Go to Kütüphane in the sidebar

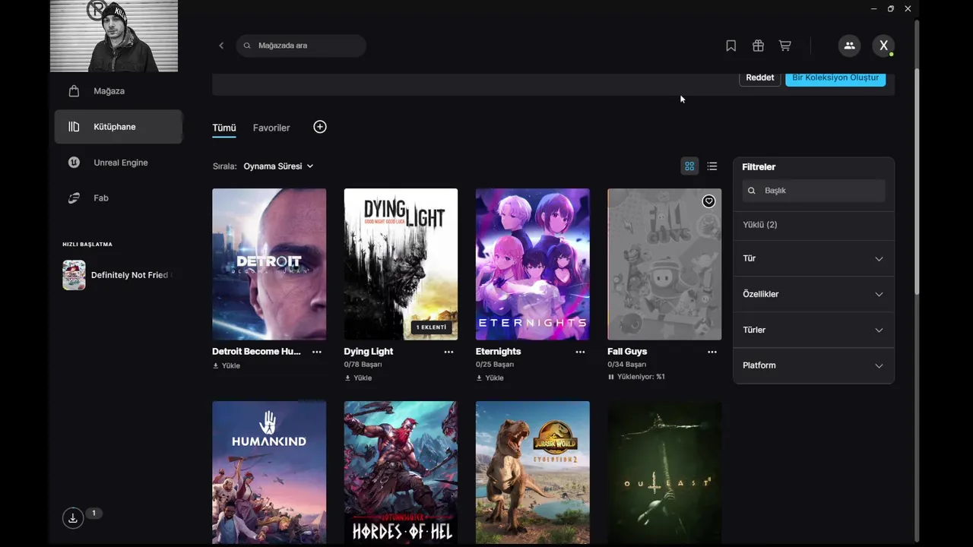coord(118,127)
